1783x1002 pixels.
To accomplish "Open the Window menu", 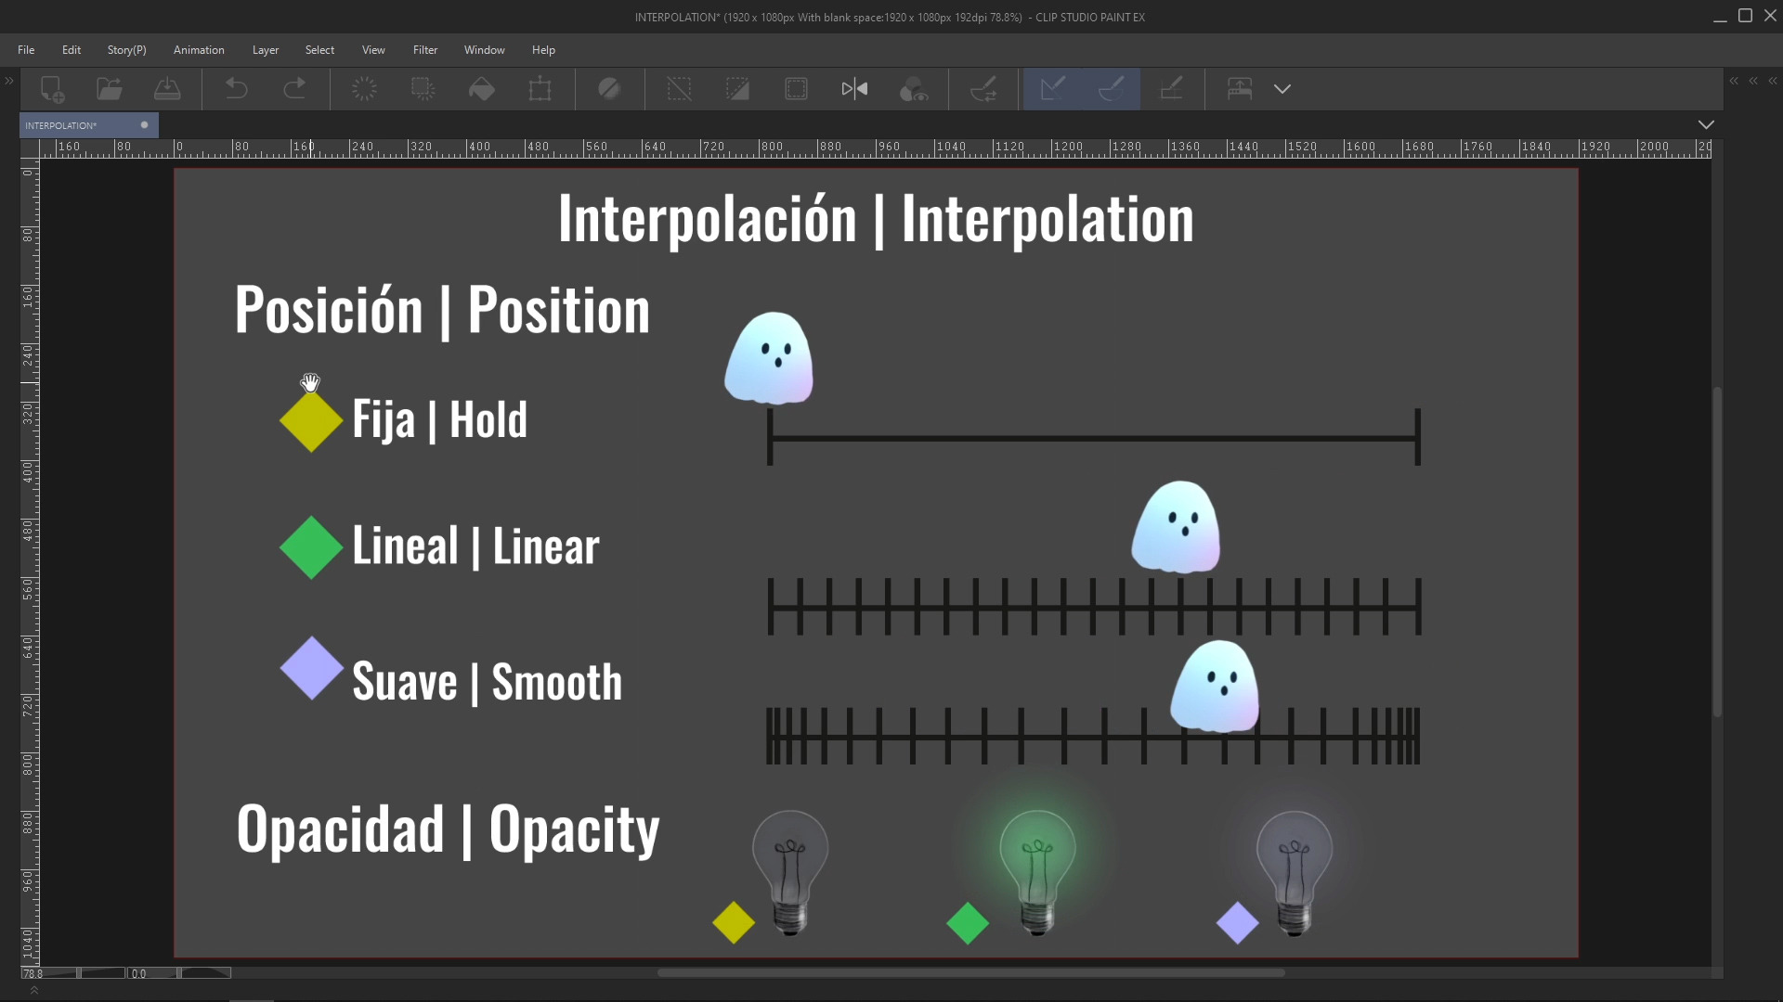I will [x=485, y=50].
